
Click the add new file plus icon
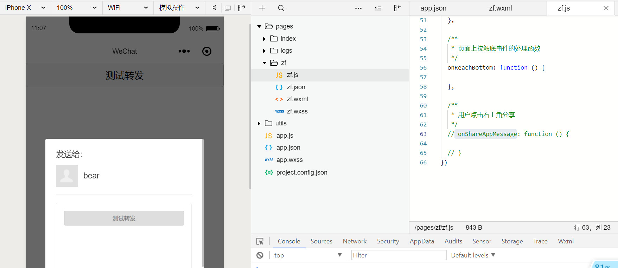click(262, 8)
